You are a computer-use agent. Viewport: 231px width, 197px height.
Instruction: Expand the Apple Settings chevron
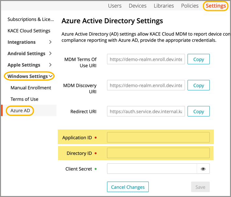[50, 65]
